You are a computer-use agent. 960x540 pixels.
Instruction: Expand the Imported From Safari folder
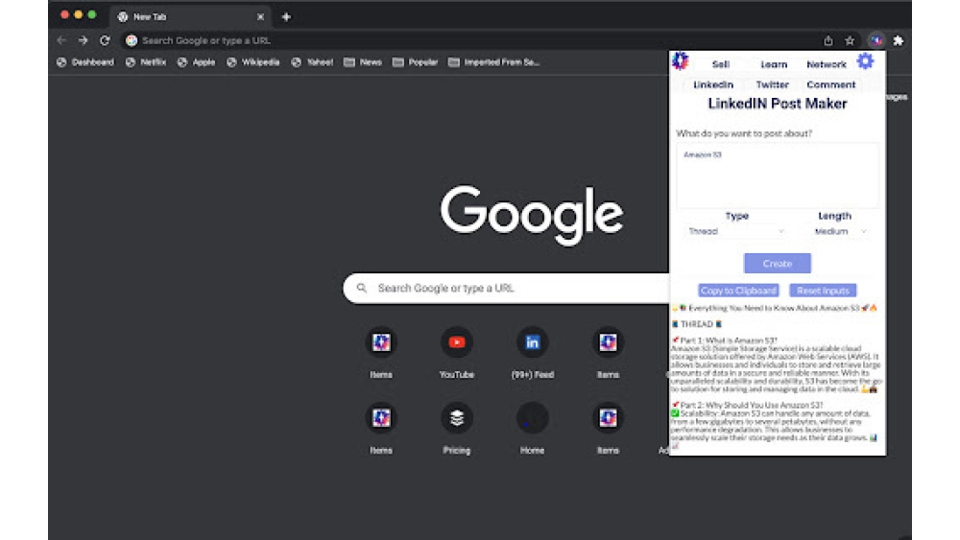pos(493,62)
